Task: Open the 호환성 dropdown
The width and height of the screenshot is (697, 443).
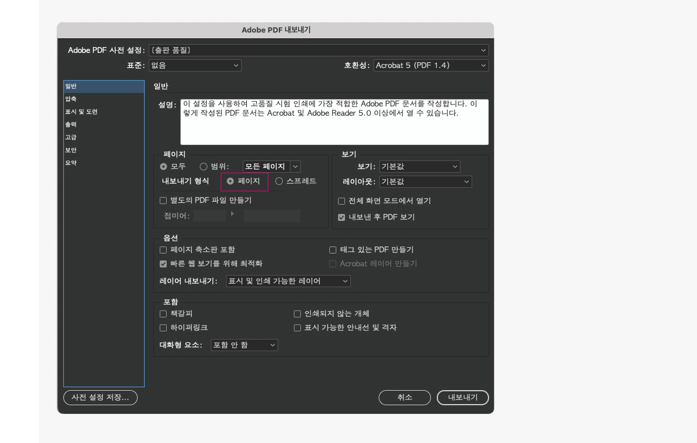Action: click(431, 65)
